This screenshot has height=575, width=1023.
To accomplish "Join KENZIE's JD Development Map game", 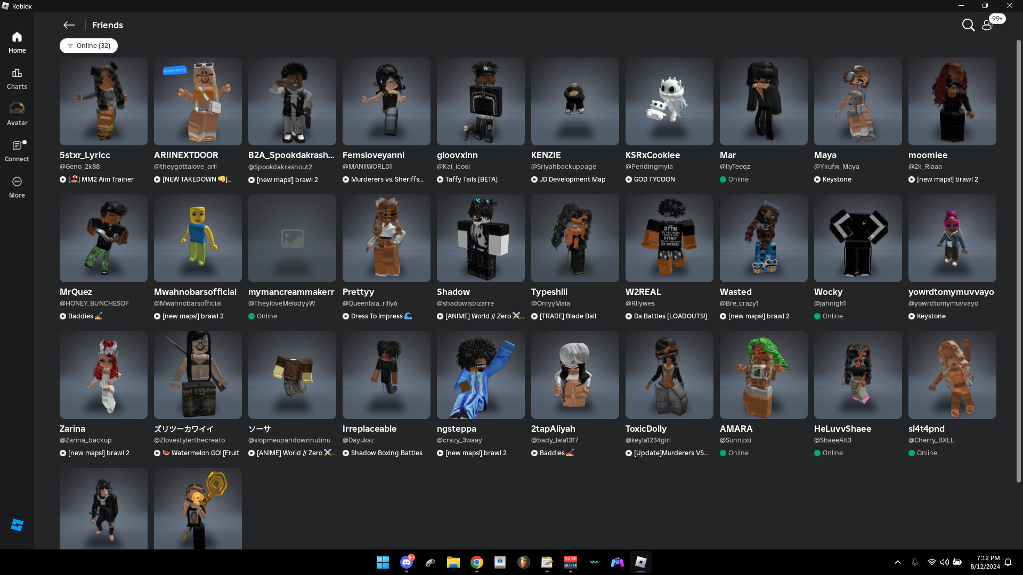I will 572,179.
